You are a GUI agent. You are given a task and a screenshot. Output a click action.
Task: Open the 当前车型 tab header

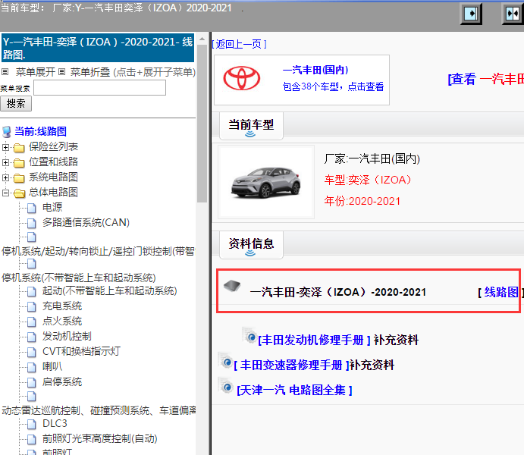point(251,126)
